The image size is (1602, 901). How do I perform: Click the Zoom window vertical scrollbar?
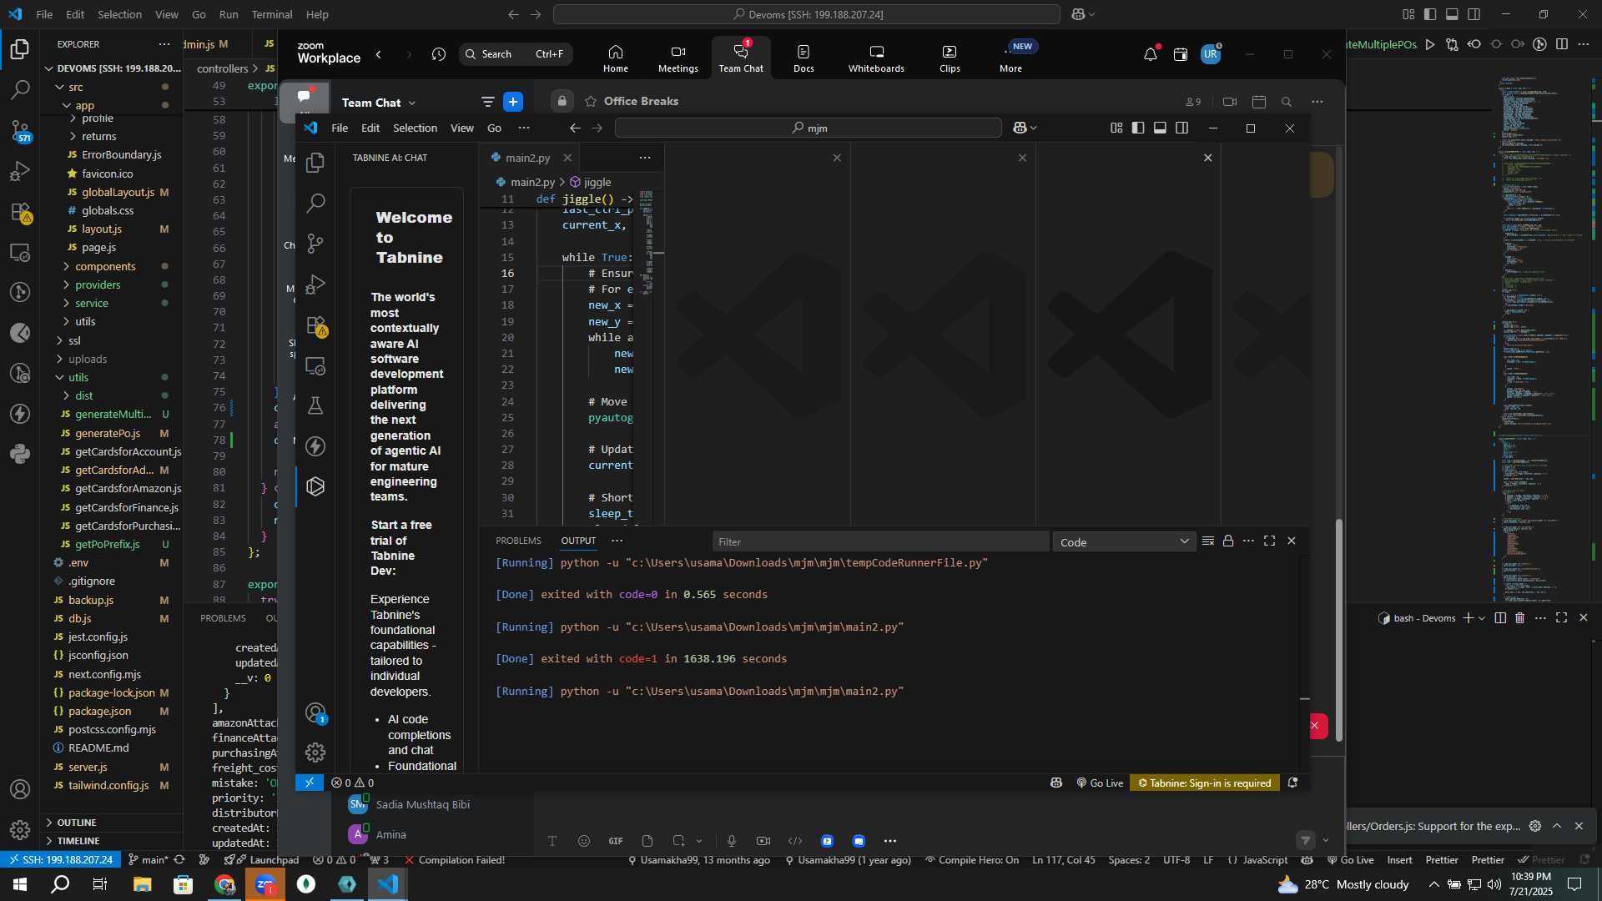(1339, 630)
